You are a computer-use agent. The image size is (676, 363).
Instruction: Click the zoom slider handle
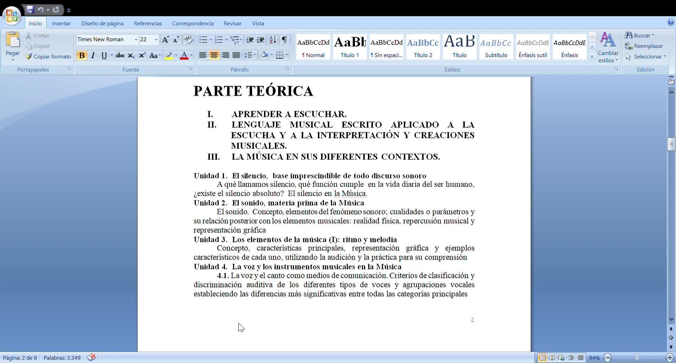(637, 358)
